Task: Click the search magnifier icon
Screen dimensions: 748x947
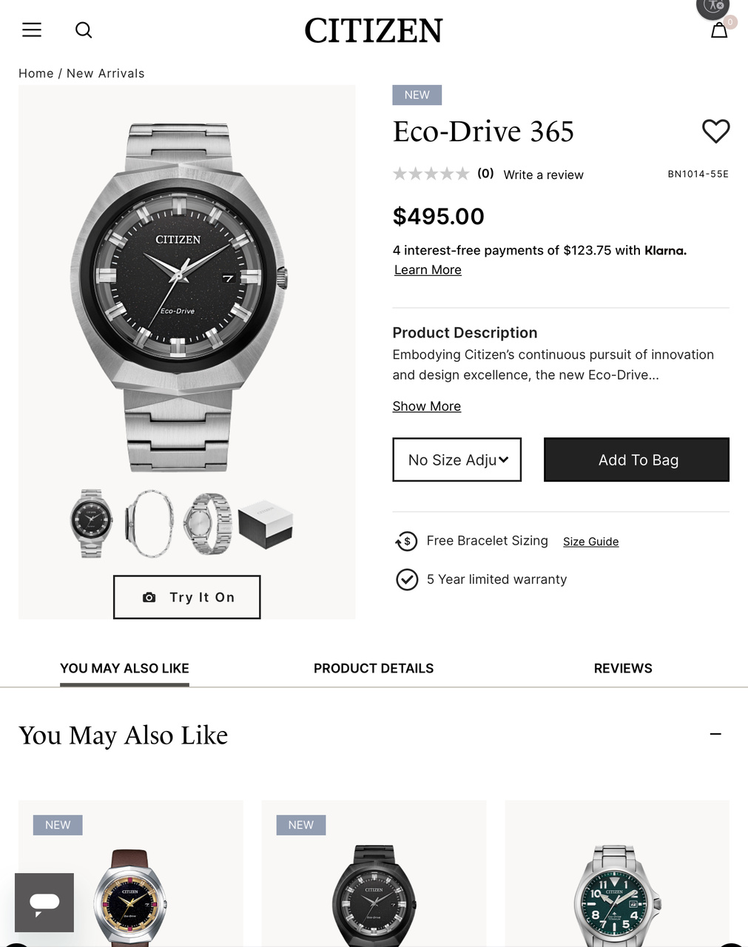Action: pos(84,30)
